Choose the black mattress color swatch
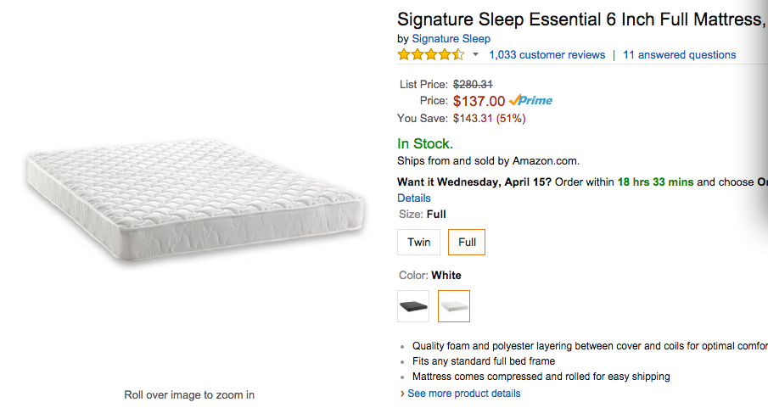The width and height of the screenshot is (768, 419). 413,306
